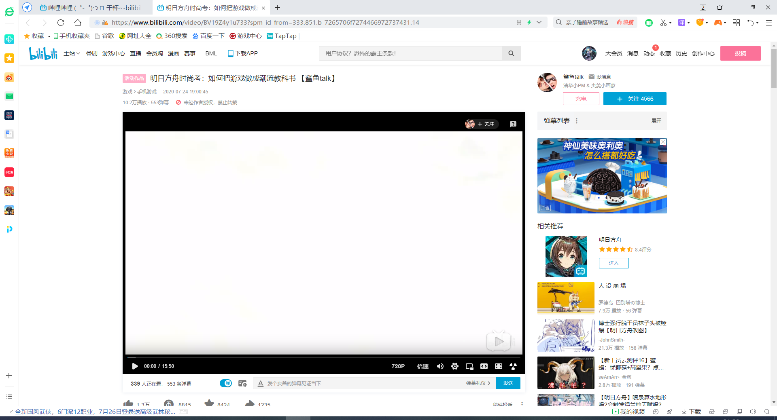Open 直播 live navigation item
The height and width of the screenshot is (420, 777).
pos(136,53)
